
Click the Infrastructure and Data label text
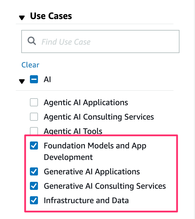click(86, 200)
